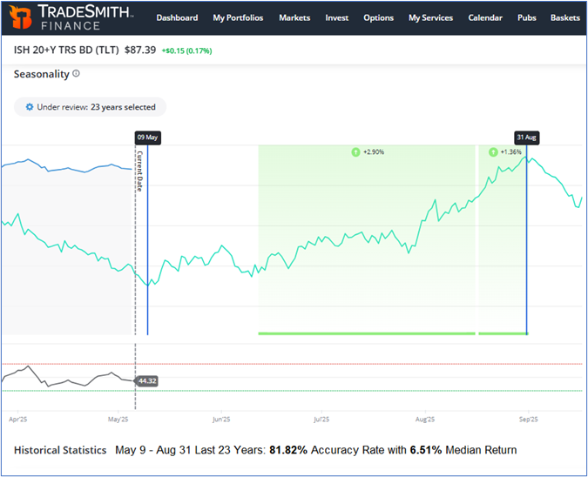Click the ISH 20+Y TRS BD (TLT) ticker name
This screenshot has height=477, width=588.
coord(66,50)
